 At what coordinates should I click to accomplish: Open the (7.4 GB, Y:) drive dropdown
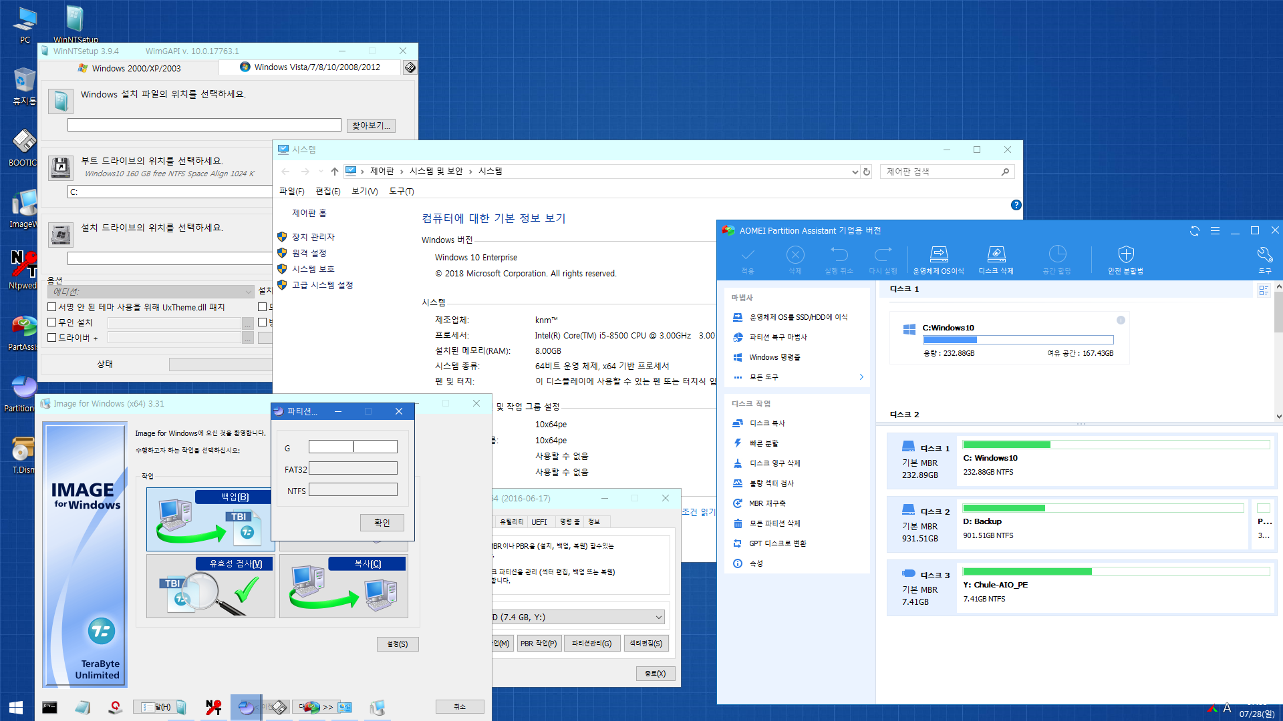[x=578, y=618]
